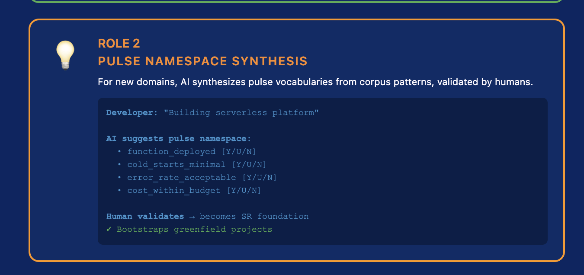Click the cost_within_budget [Y/U/N] line
Screen dimensions: 584x275
click(189, 191)
